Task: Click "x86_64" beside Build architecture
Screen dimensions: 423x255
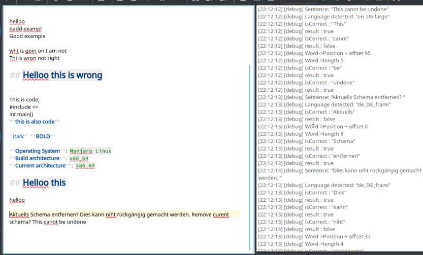Action: pyautogui.click(x=79, y=158)
